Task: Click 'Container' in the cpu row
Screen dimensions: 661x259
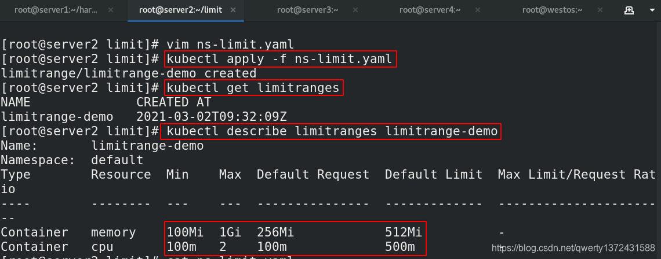Action: click(35, 247)
